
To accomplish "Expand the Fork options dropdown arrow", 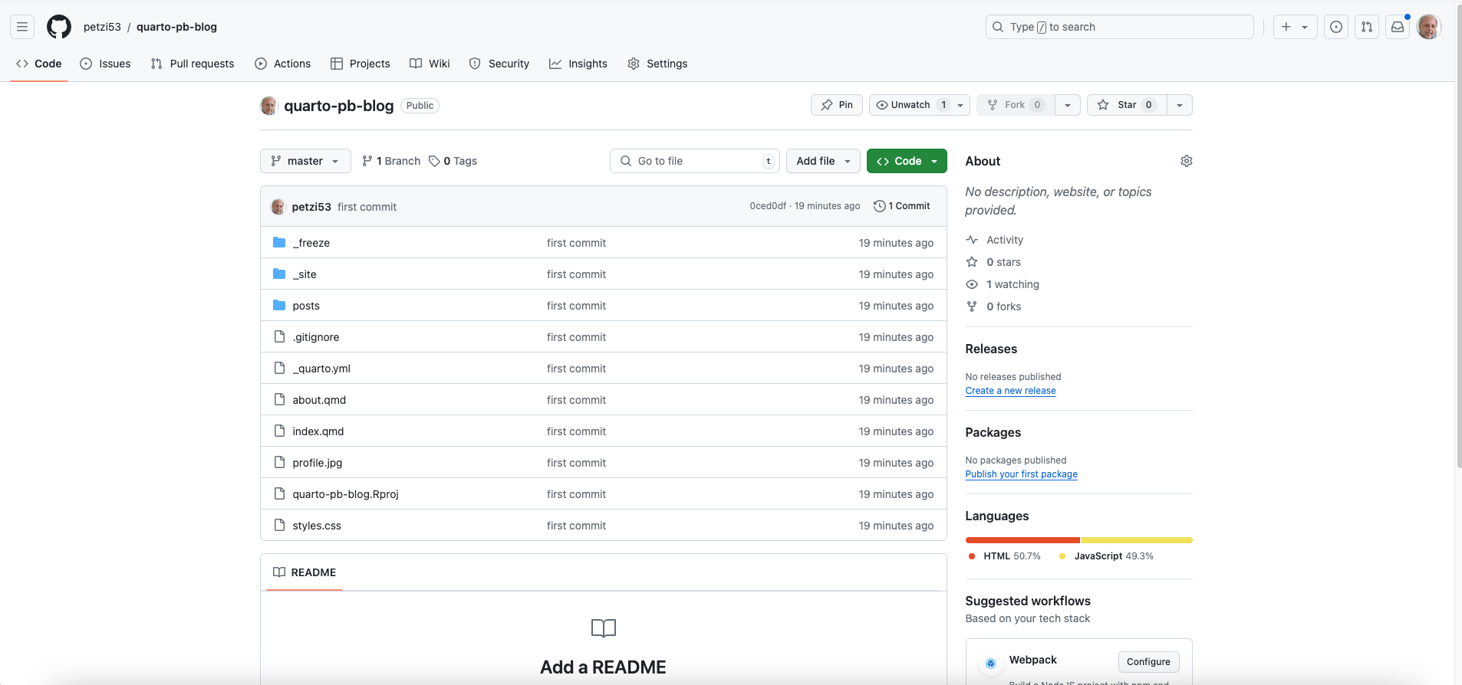I will point(1068,105).
